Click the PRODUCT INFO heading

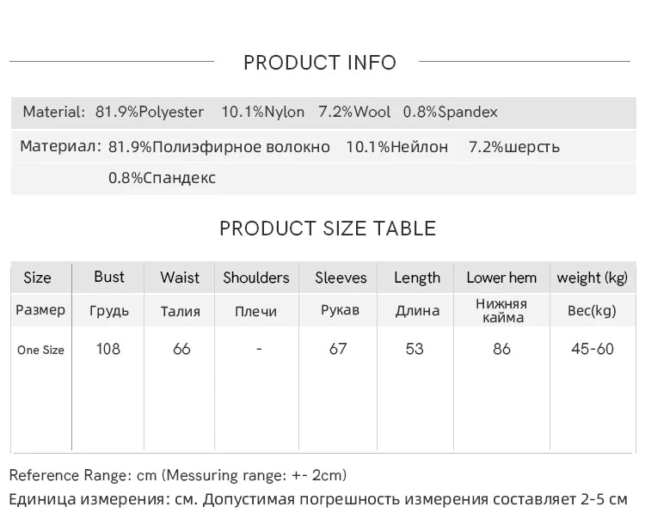point(320,63)
